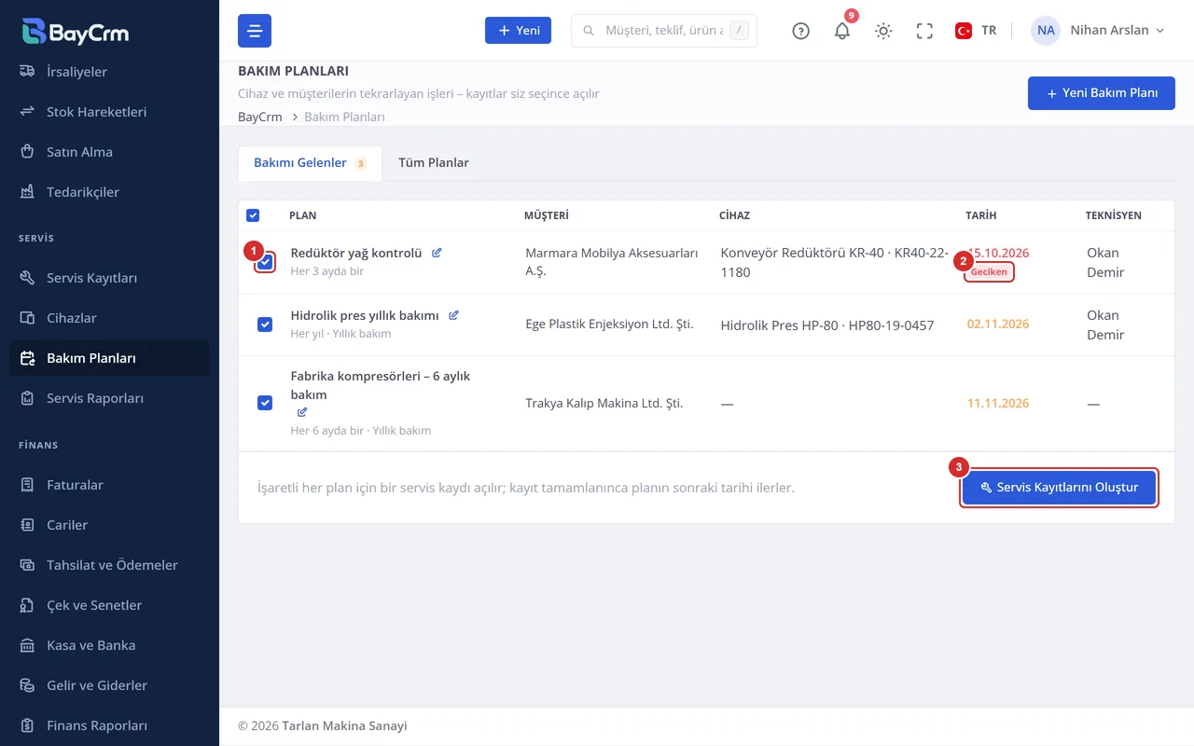
Task: Select the Bakımı Gelenler tab
Action: tap(310, 163)
